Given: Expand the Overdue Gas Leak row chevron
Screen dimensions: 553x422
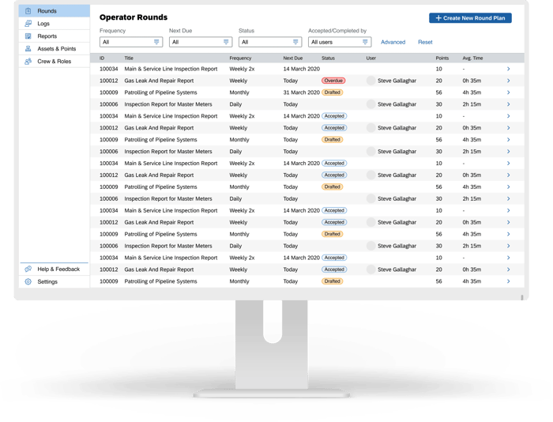Looking at the screenshot, I should coord(508,81).
